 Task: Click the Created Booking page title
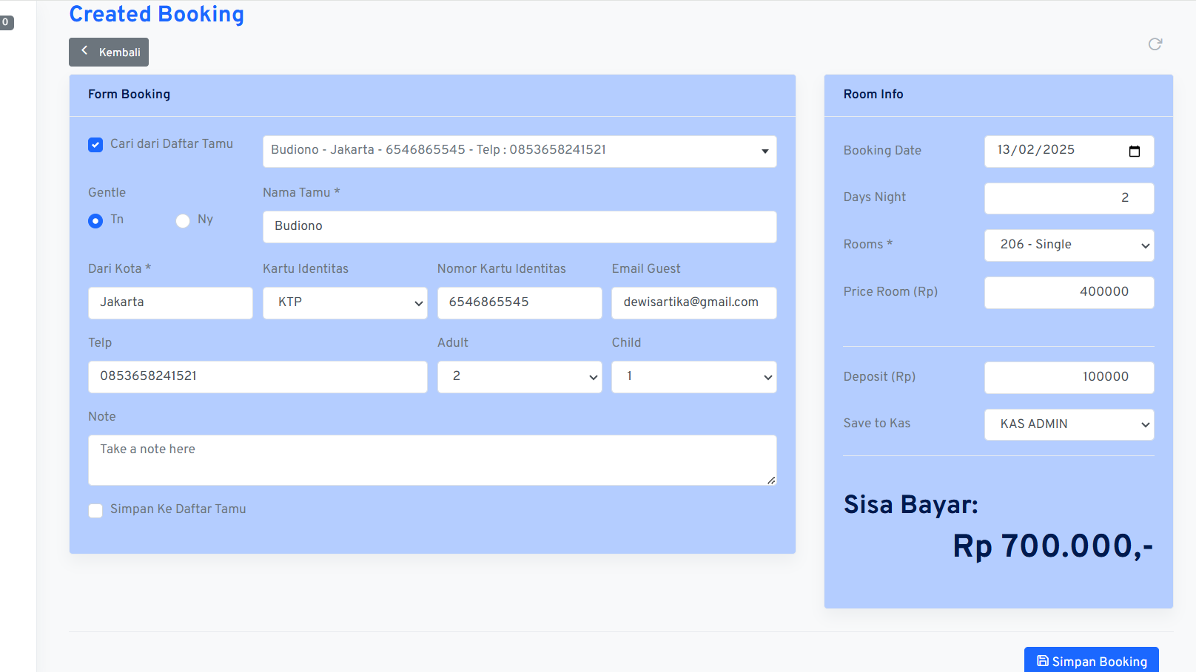click(156, 15)
